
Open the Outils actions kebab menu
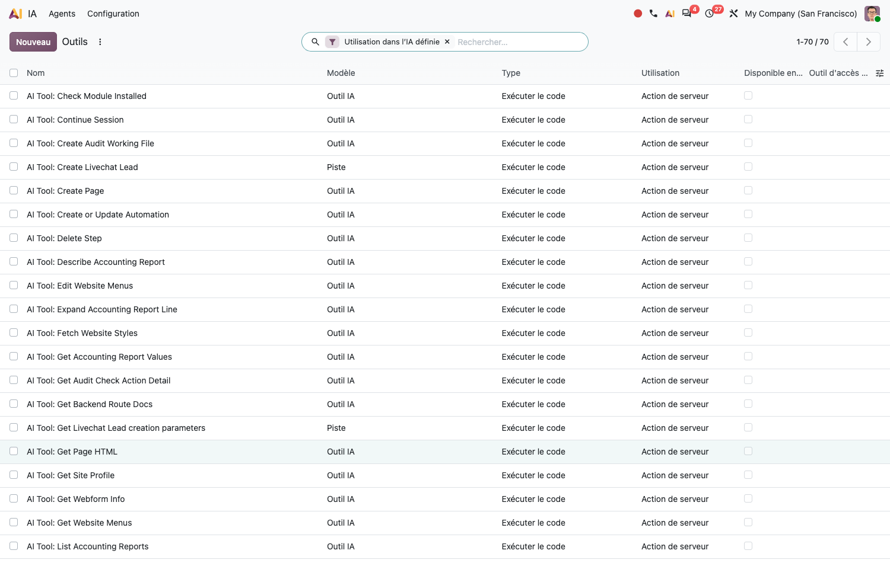tap(100, 42)
